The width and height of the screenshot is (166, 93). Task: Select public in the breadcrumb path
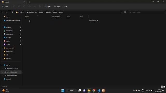tap(55, 12)
